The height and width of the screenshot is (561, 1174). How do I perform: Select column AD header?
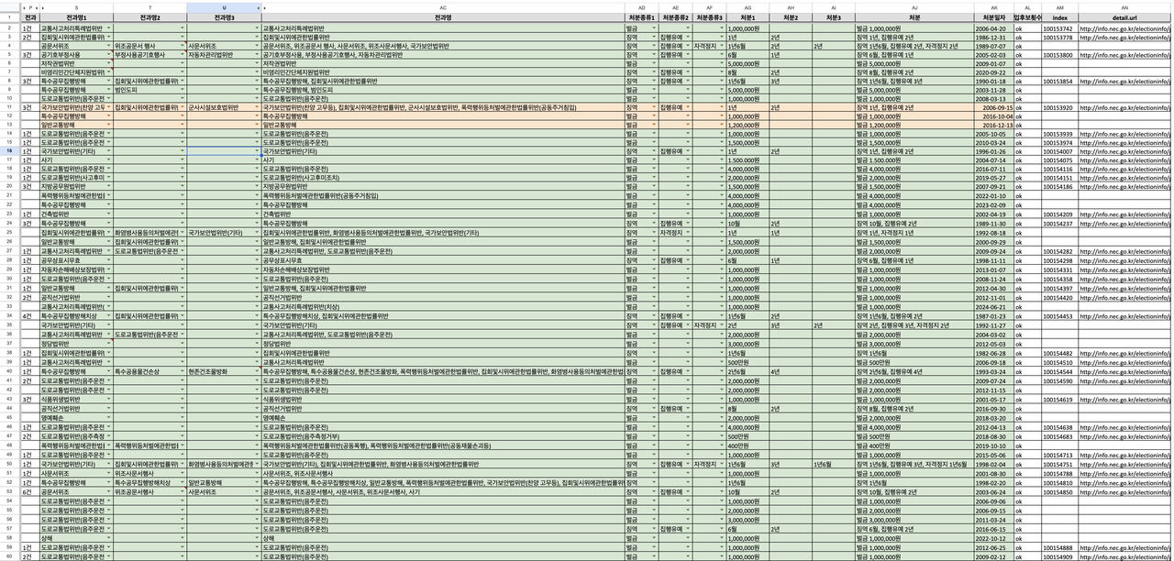click(641, 7)
